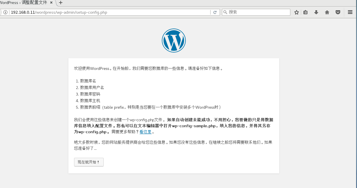Focus the URL address field
Viewport: 357px width, 188px height.
[110, 12]
